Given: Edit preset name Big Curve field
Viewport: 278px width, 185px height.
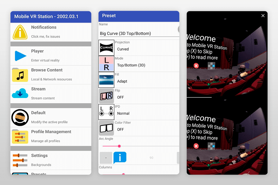Looking at the screenshot, I should 139,34.
